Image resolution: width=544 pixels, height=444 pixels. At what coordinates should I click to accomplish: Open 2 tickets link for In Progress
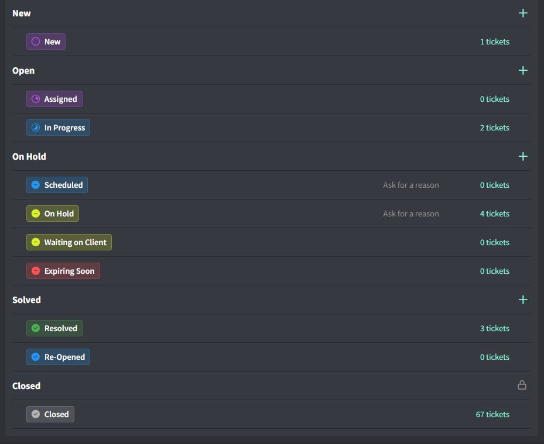[x=494, y=128]
